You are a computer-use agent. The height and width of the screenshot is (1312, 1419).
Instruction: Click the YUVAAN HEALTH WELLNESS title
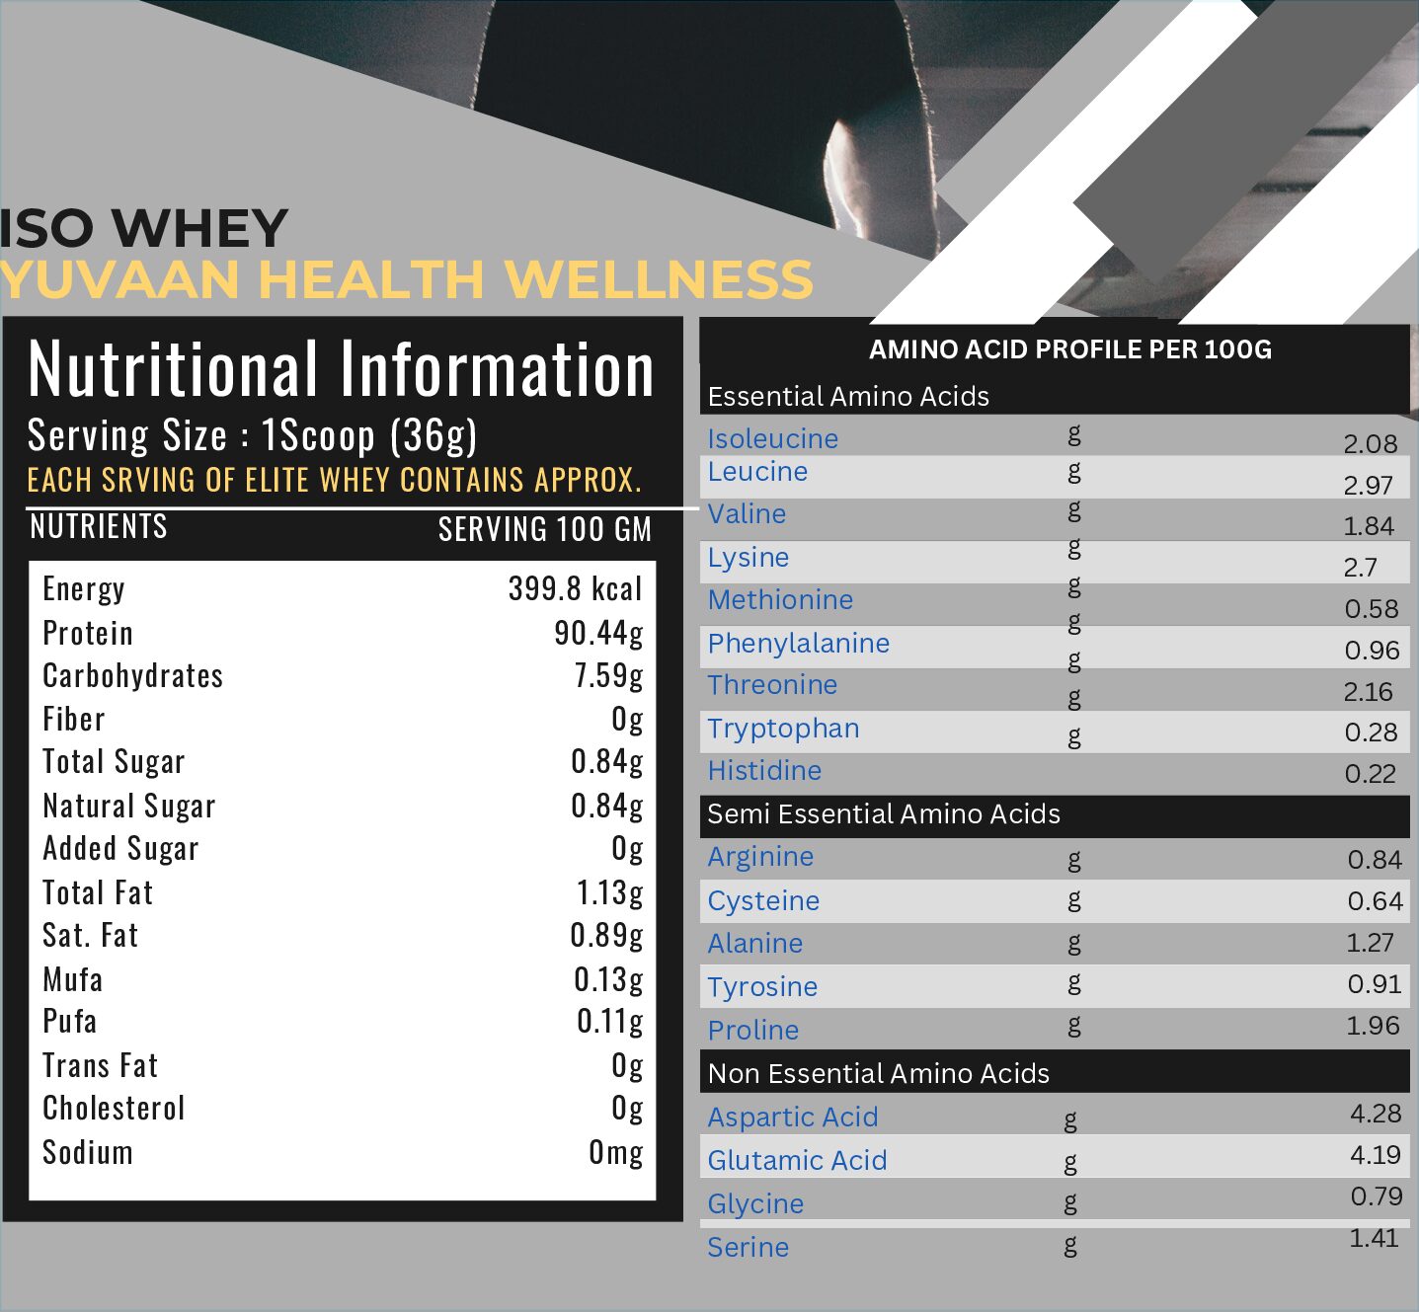[406, 279]
